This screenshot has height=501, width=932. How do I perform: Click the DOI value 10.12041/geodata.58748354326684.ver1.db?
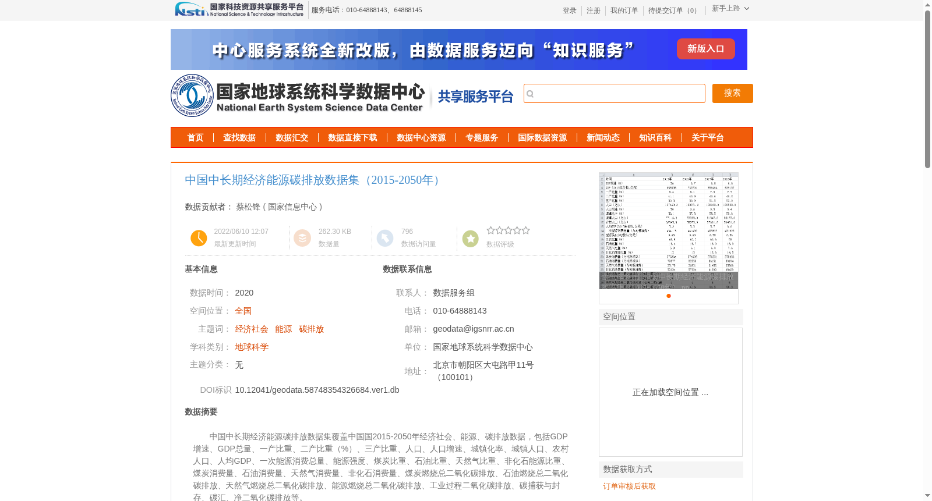[x=317, y=390]
